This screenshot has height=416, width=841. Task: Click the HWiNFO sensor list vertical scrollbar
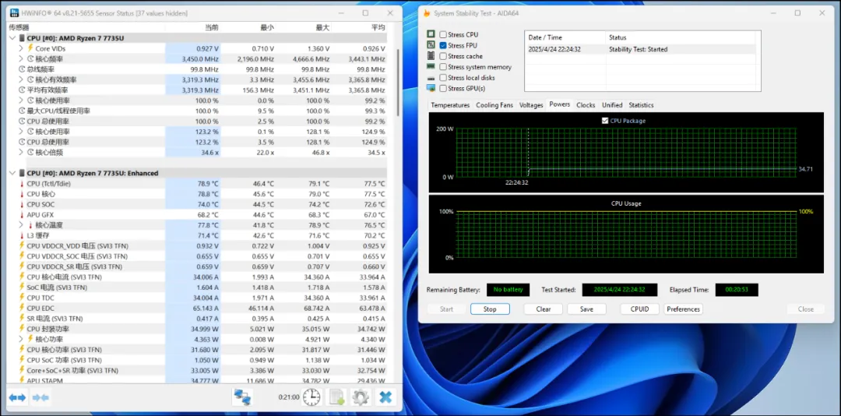pos(398,82)
